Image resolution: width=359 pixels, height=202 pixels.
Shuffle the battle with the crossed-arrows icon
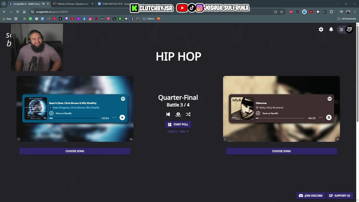click(x=188, y=114)
